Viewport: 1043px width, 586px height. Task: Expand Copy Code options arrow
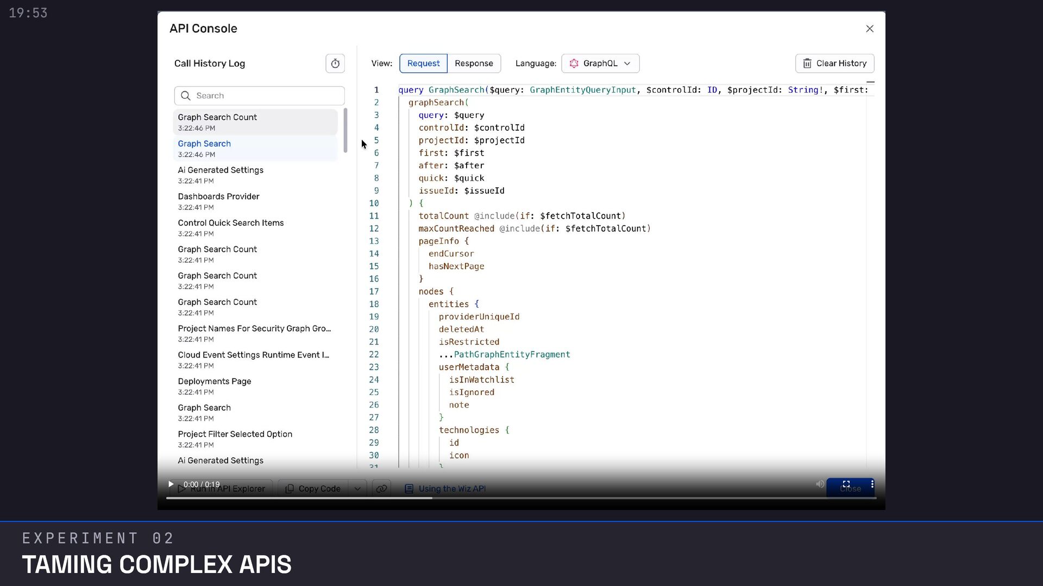(357, 488)
